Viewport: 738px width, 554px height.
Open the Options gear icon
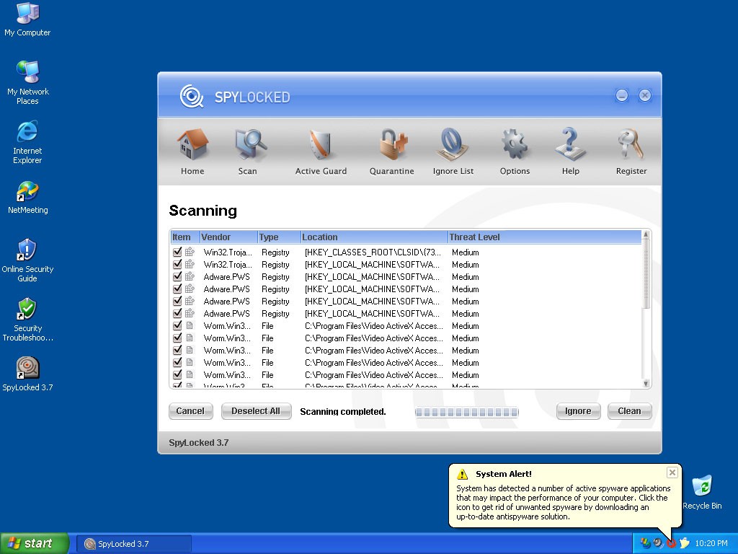pos(515,145)
